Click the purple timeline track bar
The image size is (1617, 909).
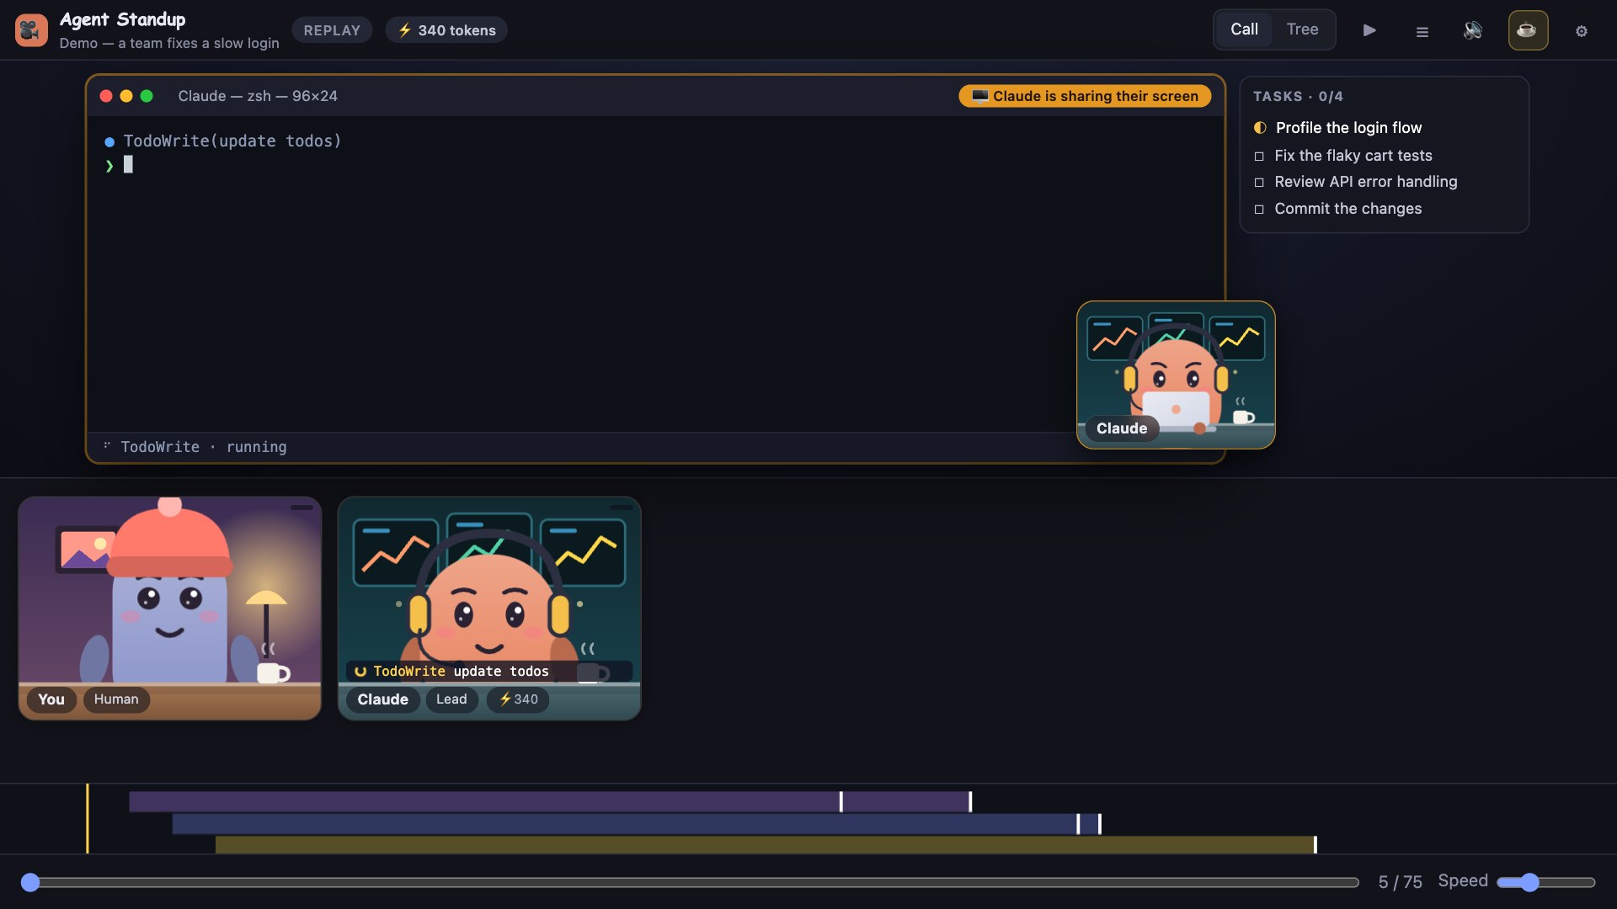(x=550, y=801)
